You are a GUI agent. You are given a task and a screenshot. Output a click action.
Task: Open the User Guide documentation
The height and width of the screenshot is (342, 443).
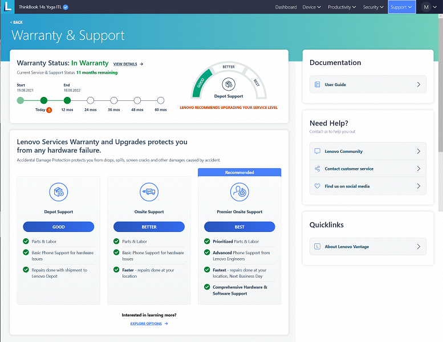point(368,84)
